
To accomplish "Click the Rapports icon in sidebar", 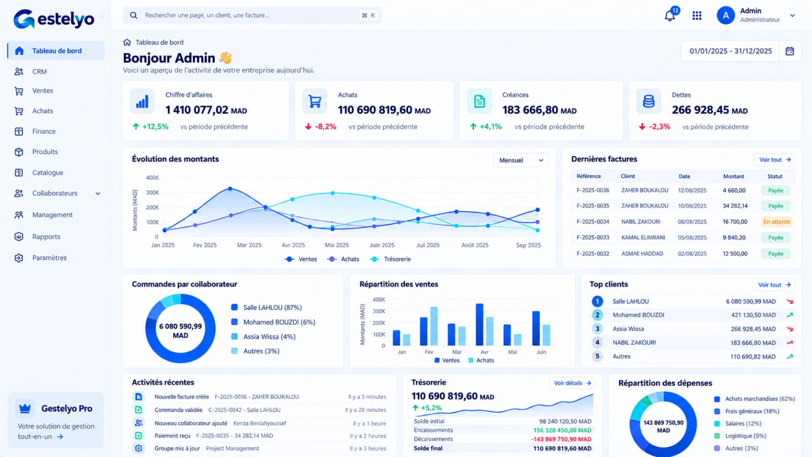I will [19, 237].
